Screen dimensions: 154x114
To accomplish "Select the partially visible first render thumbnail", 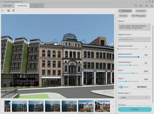I will pyautogui.click(x=7, y=106).
